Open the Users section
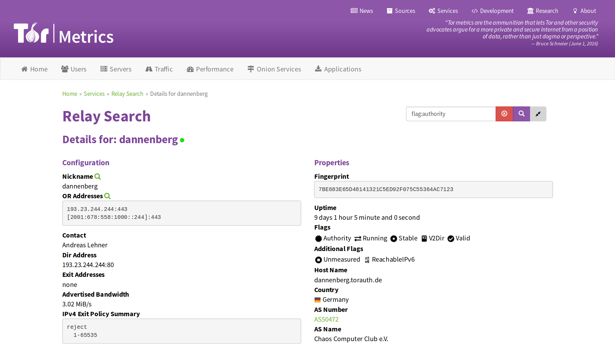Image resolution: width=615 pixels, height=346 pixels. 74,69
